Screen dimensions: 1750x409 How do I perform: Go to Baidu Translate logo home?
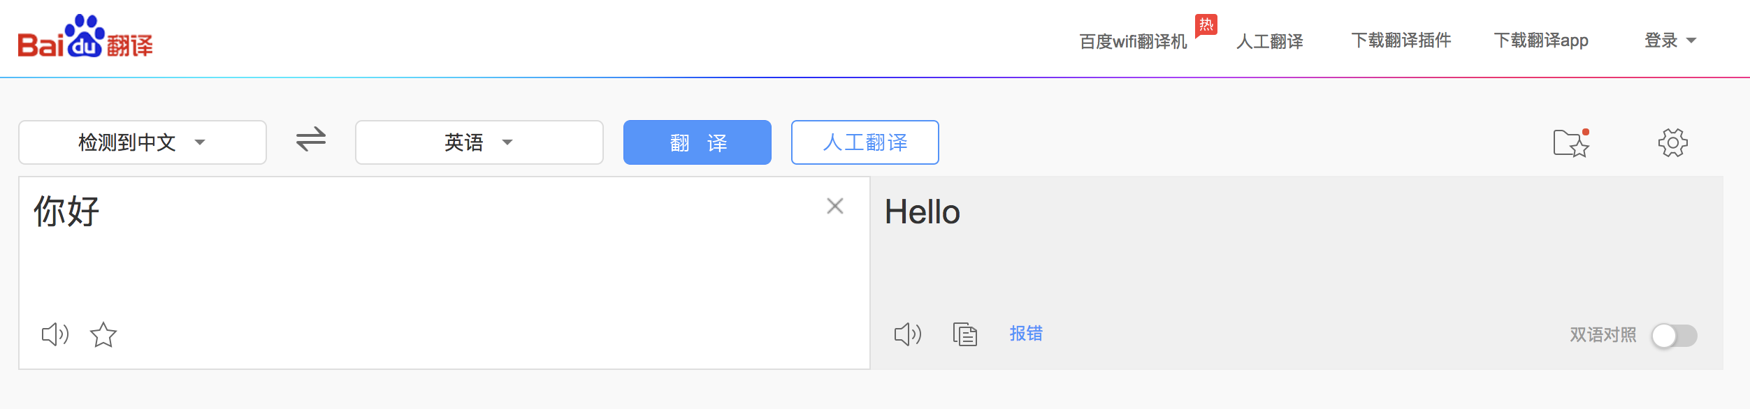coord(85,36)
